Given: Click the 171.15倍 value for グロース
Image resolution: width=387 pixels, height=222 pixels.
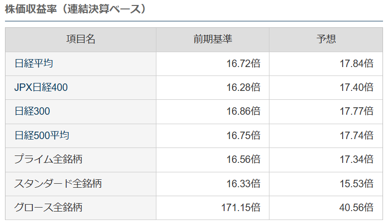Looking at the screenshot, I should click(x=241, y=207).
